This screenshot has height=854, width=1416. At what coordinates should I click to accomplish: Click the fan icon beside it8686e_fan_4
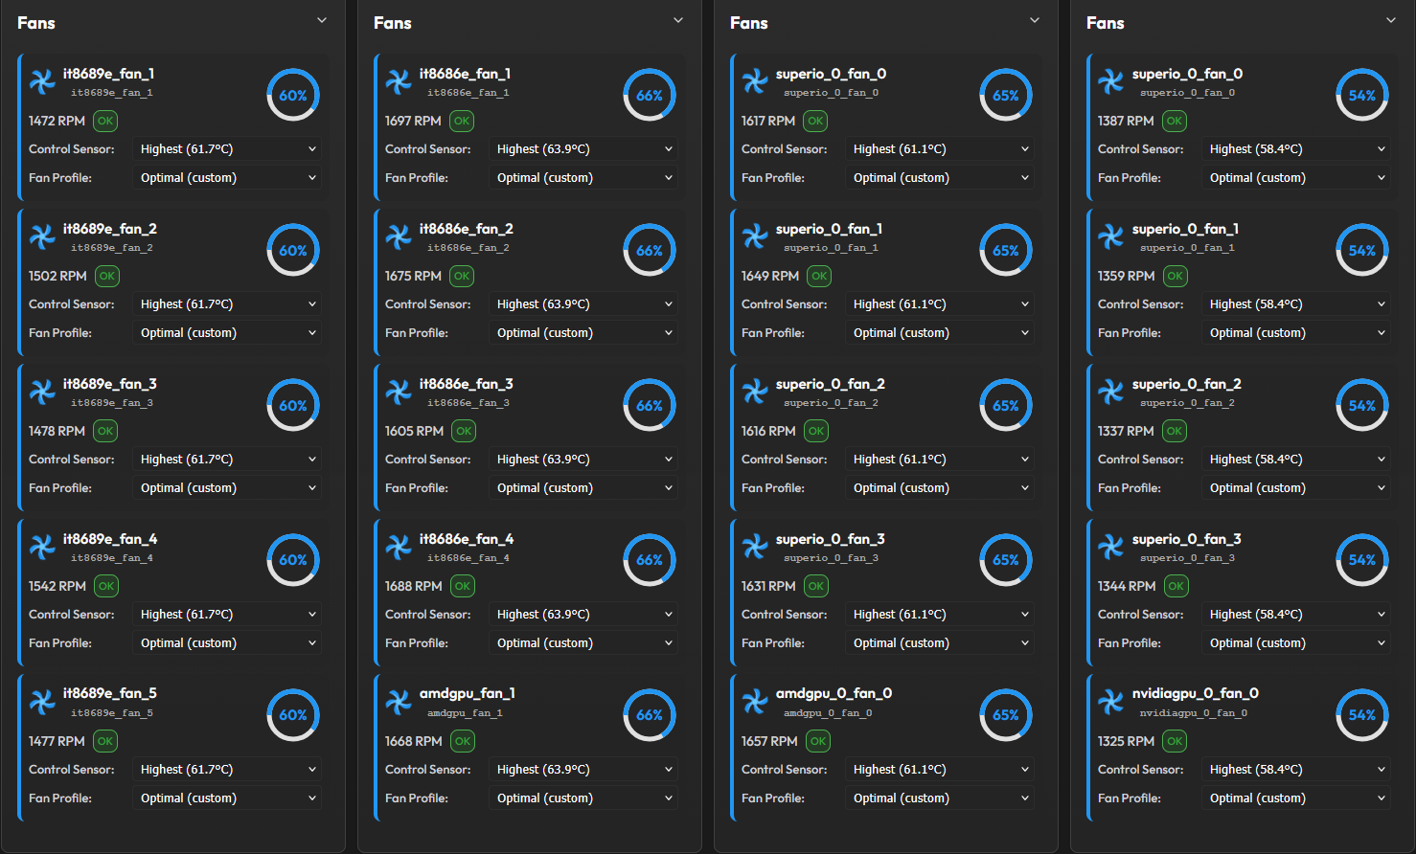[x=399, y=548]
